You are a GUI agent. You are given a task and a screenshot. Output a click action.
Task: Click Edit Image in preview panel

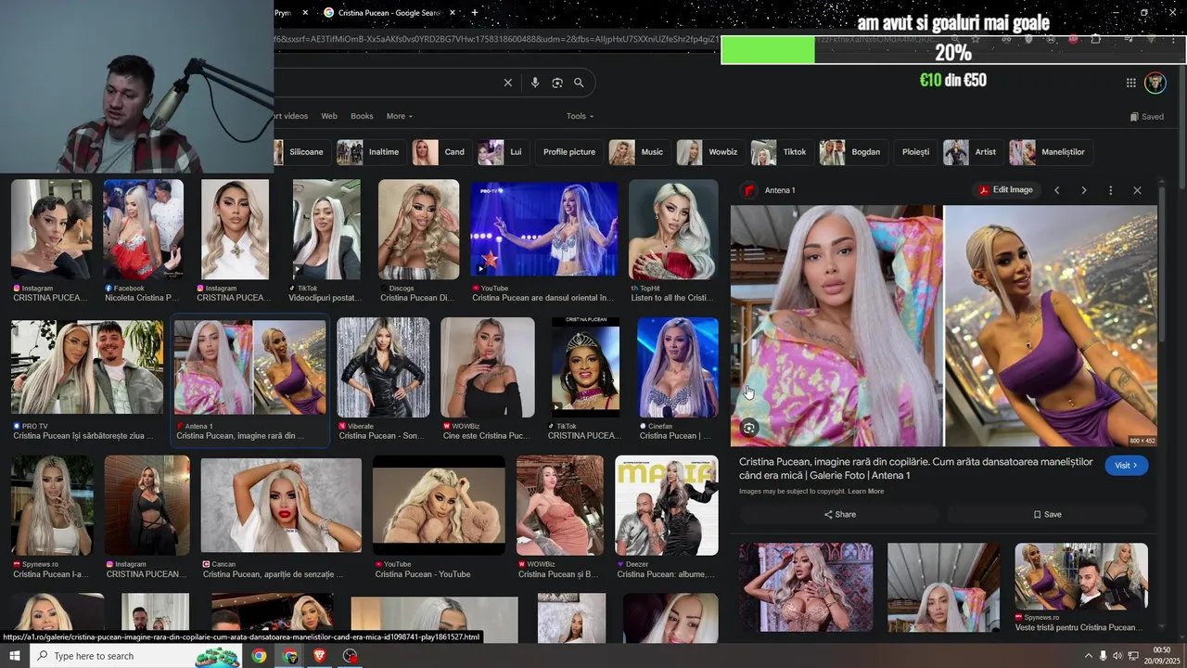[x=1006, y=190]
